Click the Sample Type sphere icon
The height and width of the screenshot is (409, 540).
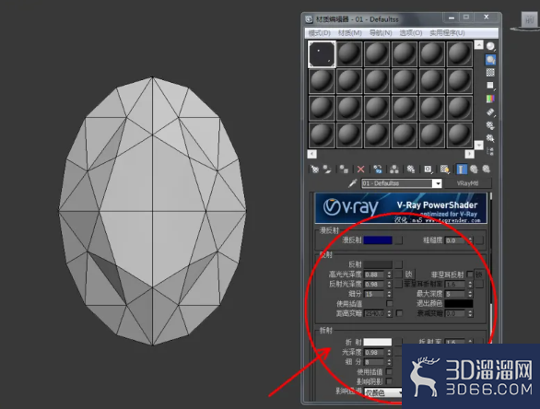coord(490,46)
